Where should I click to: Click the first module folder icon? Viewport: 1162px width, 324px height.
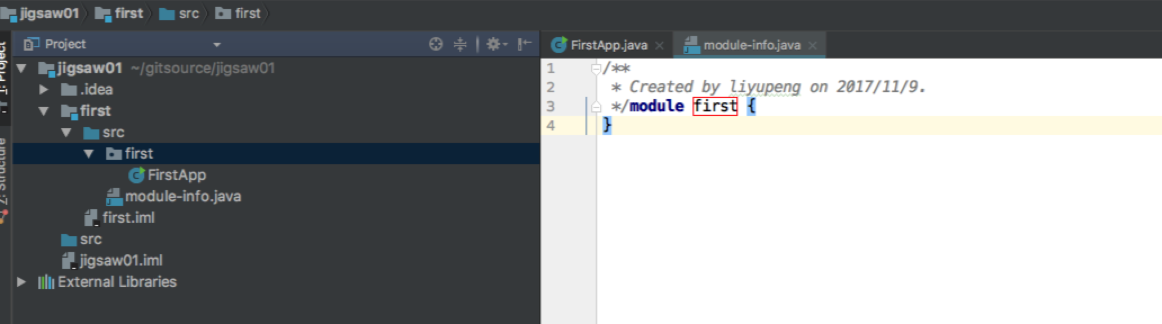pyautogui.click(x=69, y=111)
